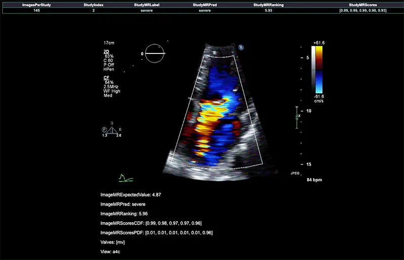This screenshot has width=404, height=260.
Task: Click the circular probe angle indicator
Action: click(x=155, y=53)
